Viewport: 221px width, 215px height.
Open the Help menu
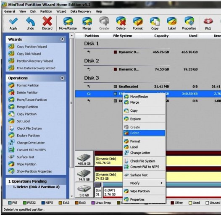99,11
